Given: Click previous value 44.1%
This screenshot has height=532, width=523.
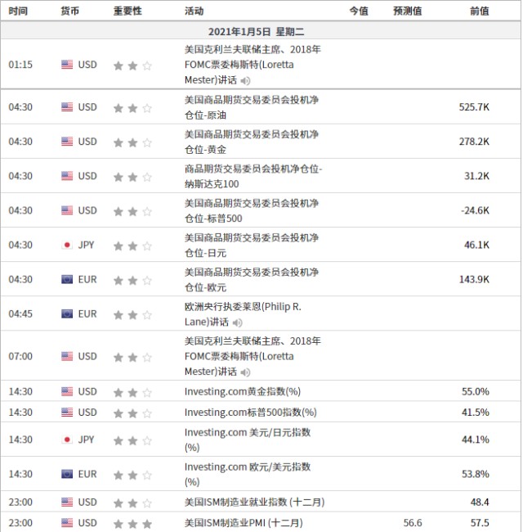Looking at the screenshot, I should (476, 440).
